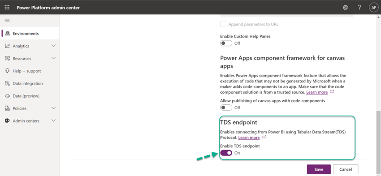
Task: Turn off the Enable TDS endpoint toggle
Action: [226, 153]
